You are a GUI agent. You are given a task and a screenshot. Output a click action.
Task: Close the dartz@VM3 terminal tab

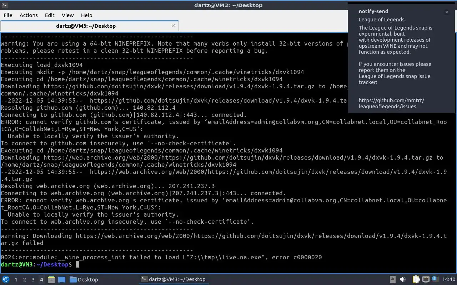click(x=173, y=26)
